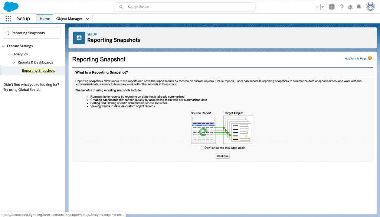Collapse the Reports & Dashboards node
This screenshot has height=217, width=380.
[14, 62]
